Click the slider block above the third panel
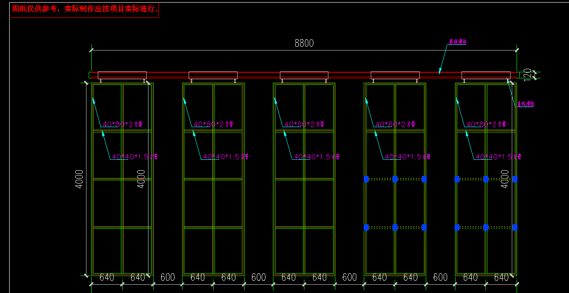The image size is (569, 293). (x=304, y=75)
